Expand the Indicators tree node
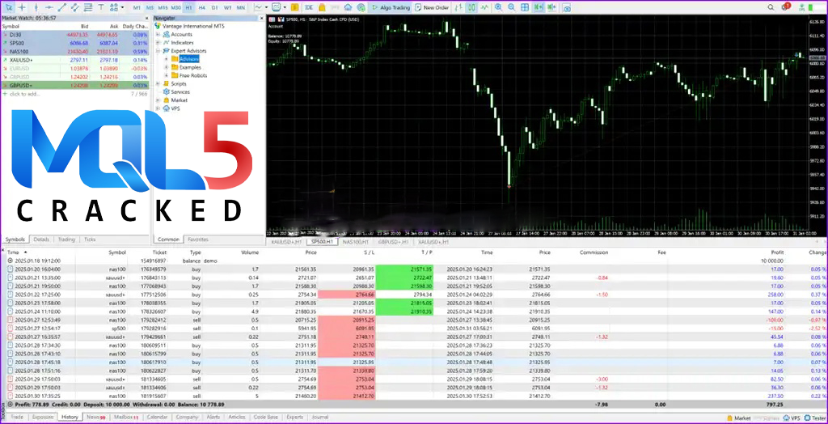 (x=158, y=42)
